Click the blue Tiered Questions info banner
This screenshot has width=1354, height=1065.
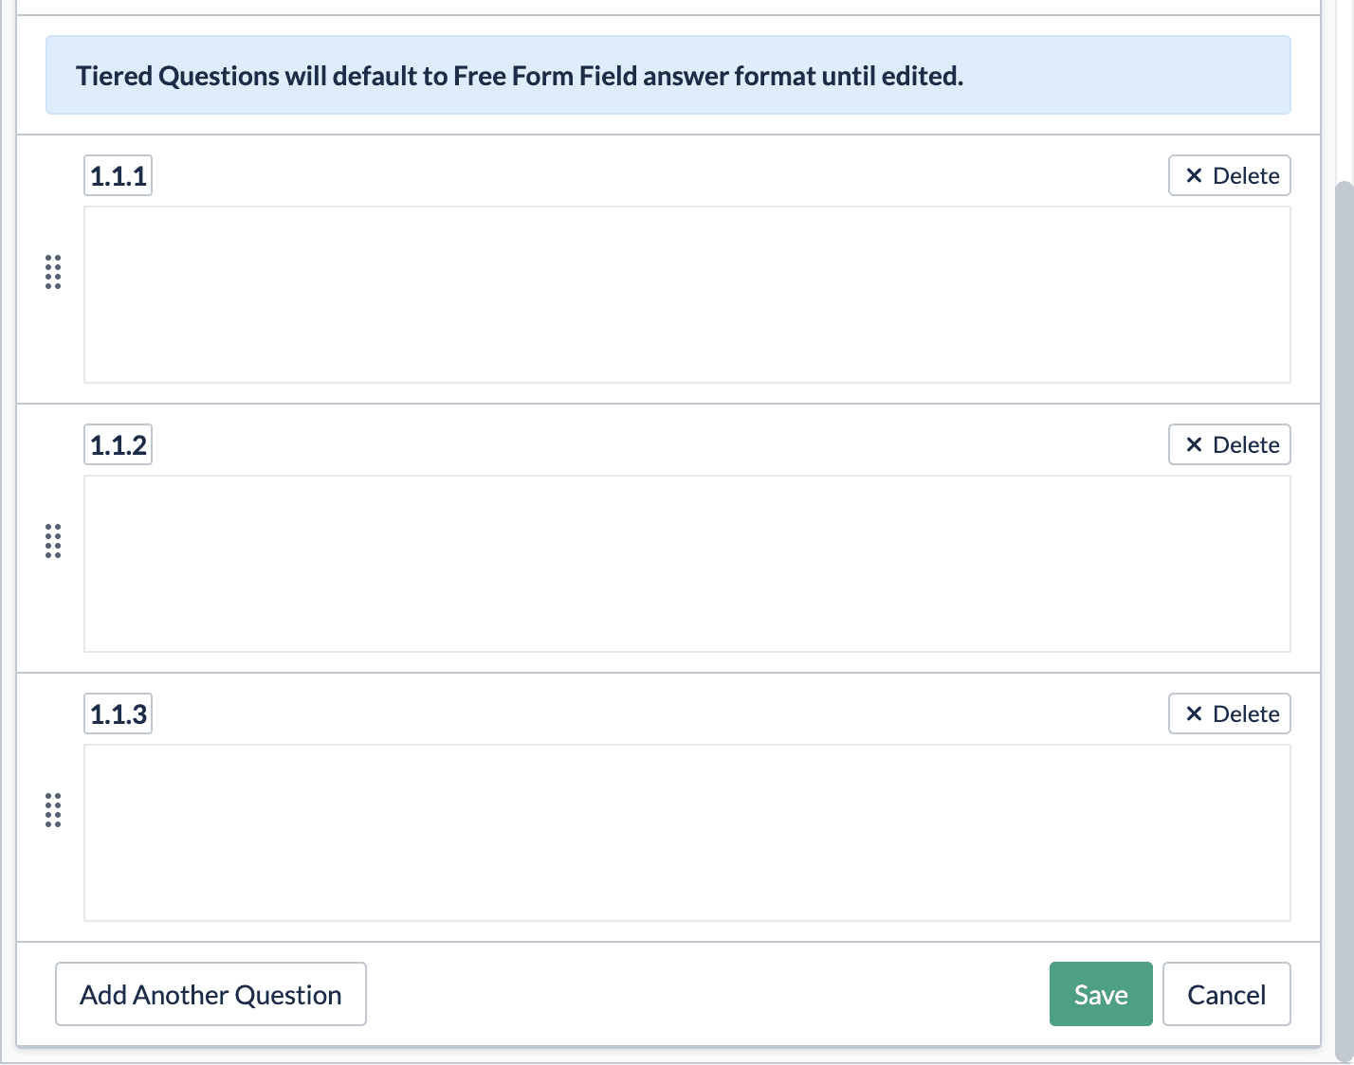(668, 76)
